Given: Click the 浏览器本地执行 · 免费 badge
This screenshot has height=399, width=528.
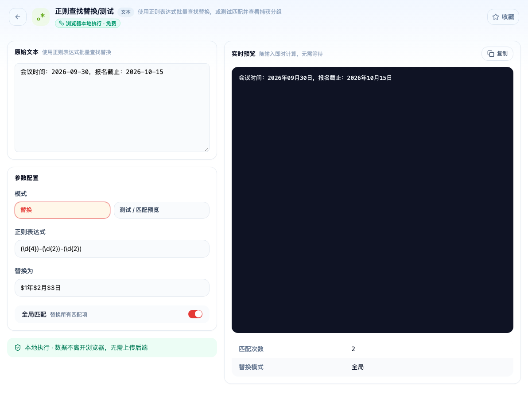Looking at the screenshot, I should pos(88,23).
